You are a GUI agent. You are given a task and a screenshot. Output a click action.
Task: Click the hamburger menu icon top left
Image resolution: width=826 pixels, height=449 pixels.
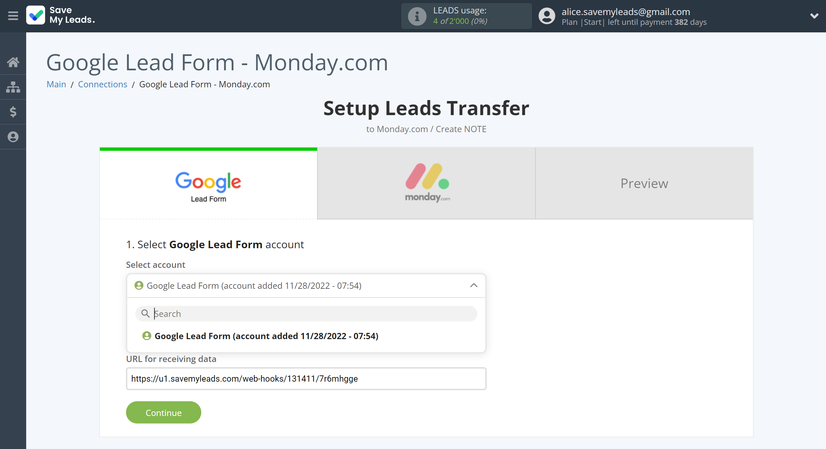(13, 16)
